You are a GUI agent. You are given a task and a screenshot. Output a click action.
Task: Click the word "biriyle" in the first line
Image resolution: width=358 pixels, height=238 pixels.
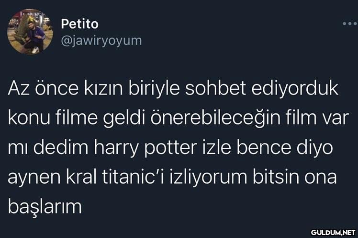154,88
